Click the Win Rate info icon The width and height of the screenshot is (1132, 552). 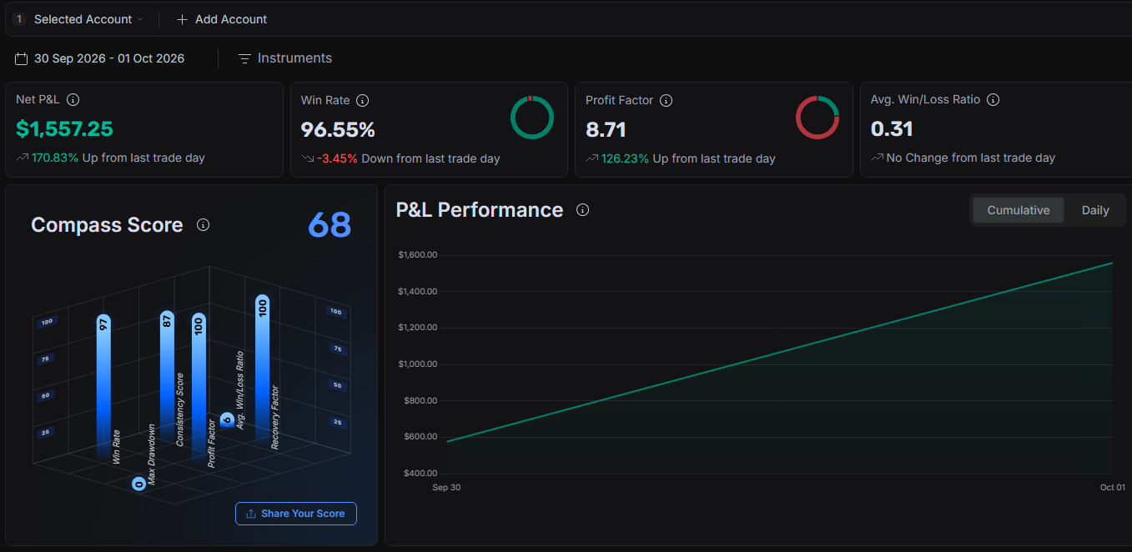click(362, 100)
